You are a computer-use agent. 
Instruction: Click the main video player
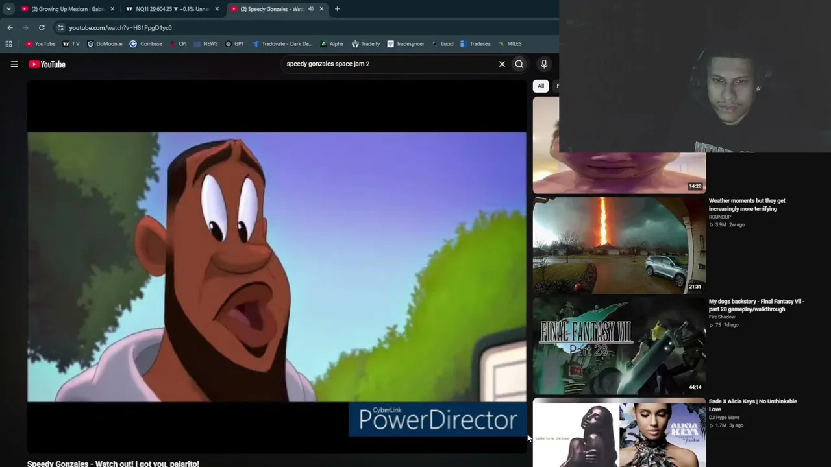277,267
